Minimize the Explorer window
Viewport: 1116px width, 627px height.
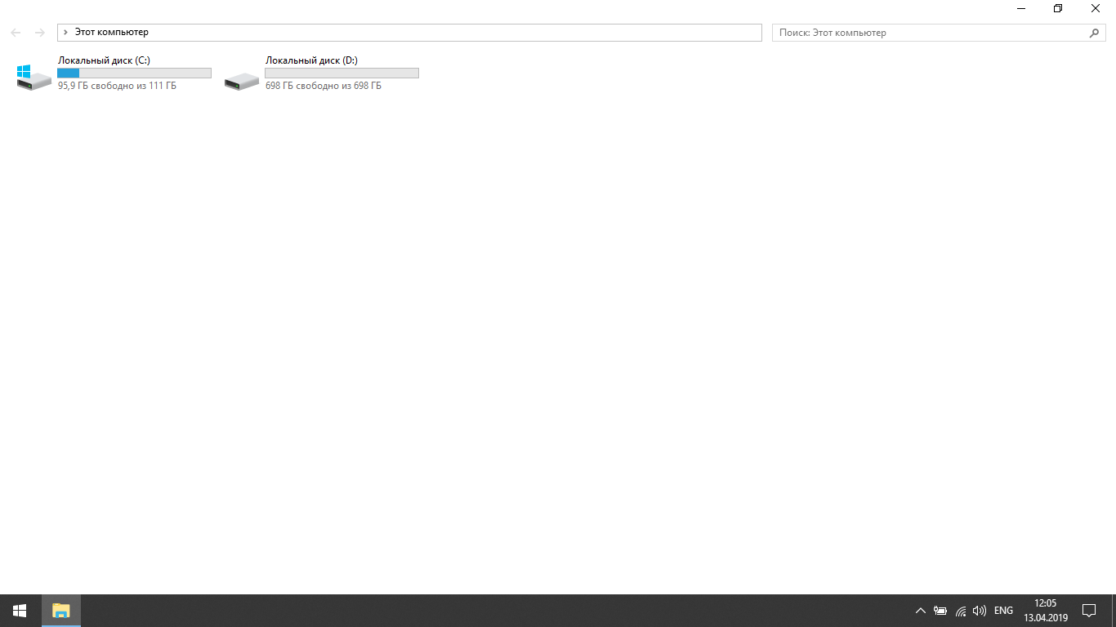coord(1021,8)
